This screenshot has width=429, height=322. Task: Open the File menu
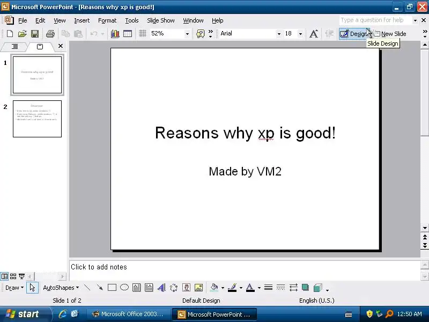point(23,20)
